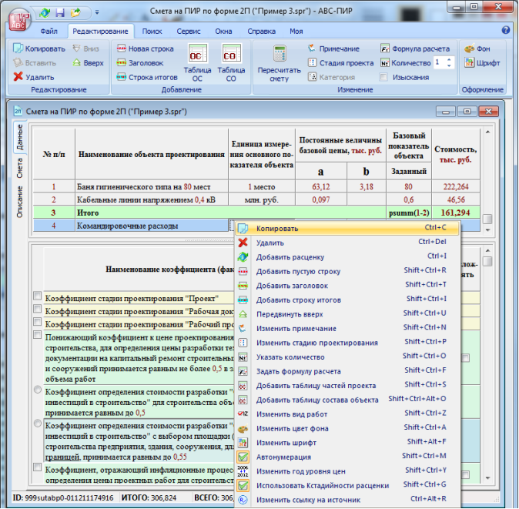Switch to the Поиск ribbon tab
This screenshot has height=509, width=519.
(152, 31)
